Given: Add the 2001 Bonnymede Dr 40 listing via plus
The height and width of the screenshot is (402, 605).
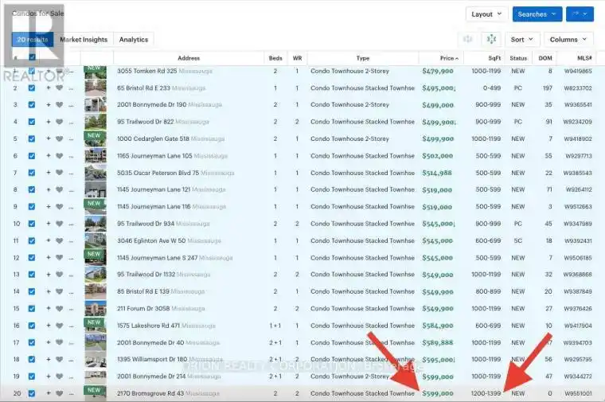Looking at the screenshot, I should (48, 342).
